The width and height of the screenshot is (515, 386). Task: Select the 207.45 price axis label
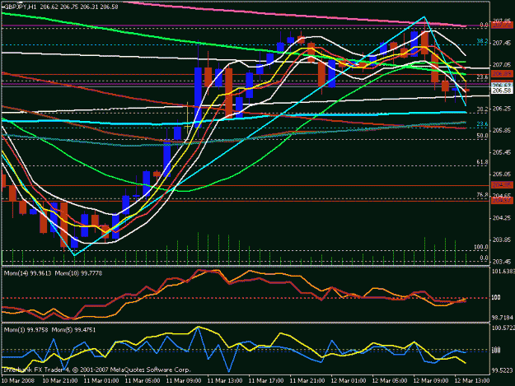click(502, 44)
